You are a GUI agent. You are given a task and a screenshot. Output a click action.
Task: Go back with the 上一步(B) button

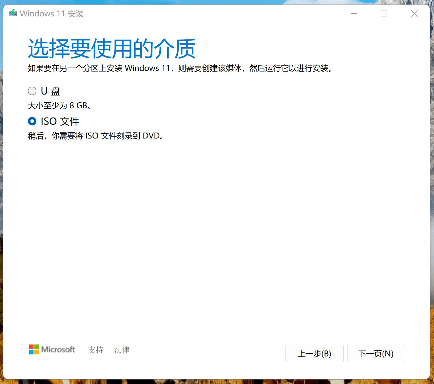click(x=314, y=353)
